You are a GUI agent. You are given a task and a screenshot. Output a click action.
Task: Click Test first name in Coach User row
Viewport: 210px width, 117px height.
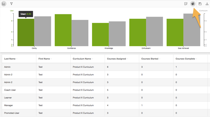point(41,90)
